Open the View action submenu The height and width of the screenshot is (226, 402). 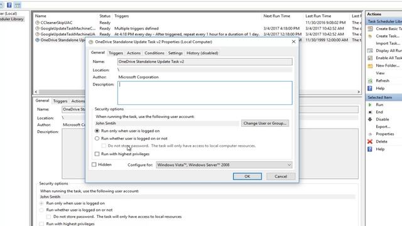(380, 73)
